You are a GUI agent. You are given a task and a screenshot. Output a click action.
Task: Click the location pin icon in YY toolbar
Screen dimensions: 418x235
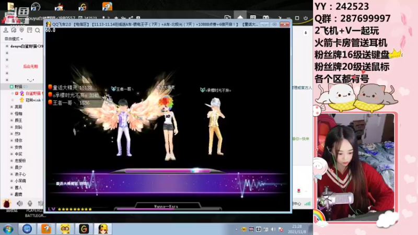(21, 30)
